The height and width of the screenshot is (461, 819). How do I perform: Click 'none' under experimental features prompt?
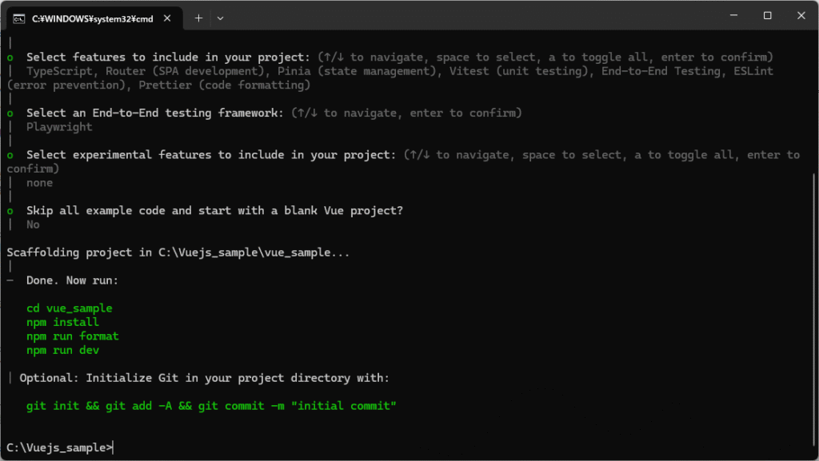pos(39,183)
